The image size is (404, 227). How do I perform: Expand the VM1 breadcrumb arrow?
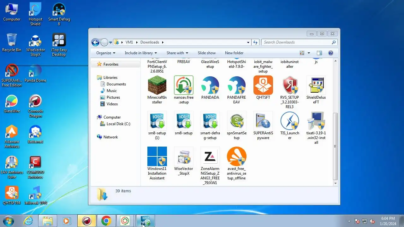(137, 42)
